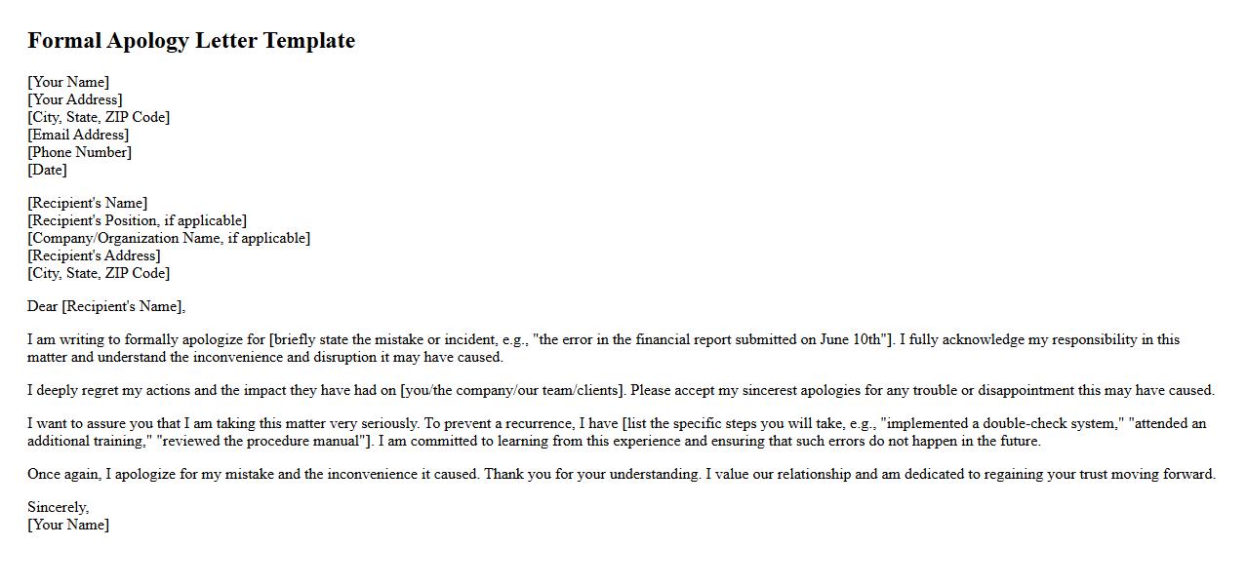The image size is (1247, 586).
Task: Click the [Recipient's Position, if applicable] line
Action: point(137,220)
